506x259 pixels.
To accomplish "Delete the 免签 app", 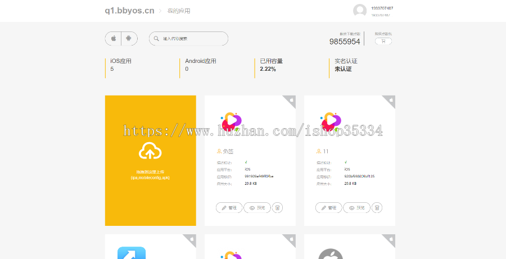I will (277, 207).
